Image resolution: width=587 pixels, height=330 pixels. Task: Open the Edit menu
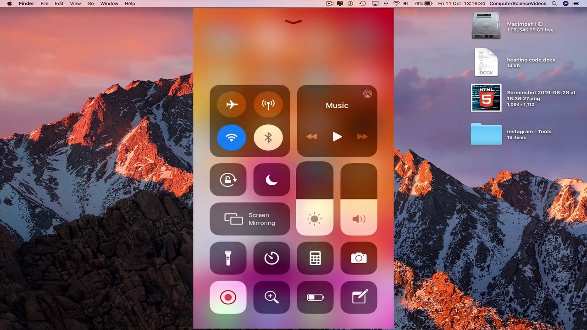(x=59, y=3)
